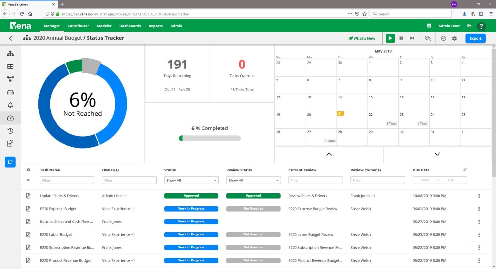This screenshot has width=496, height=269.
Task: Start the process with the green play button
Action: tap(390, 38)
